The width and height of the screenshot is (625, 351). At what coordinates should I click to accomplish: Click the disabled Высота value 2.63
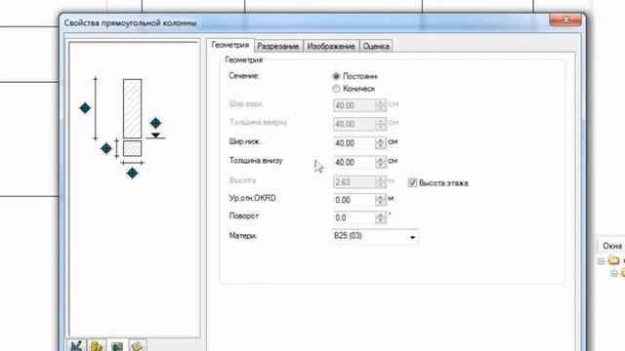tap(354, 182)
